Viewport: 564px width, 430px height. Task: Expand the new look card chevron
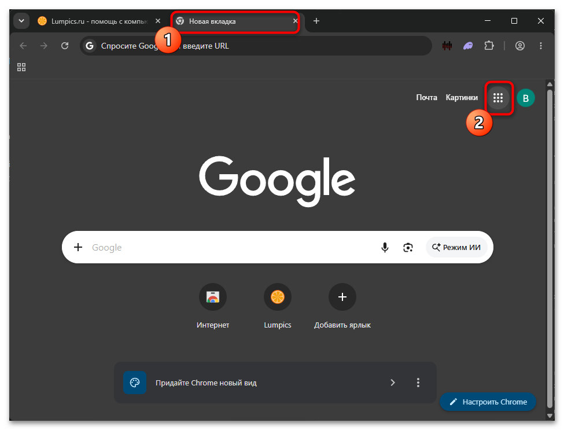click(393, 383)
